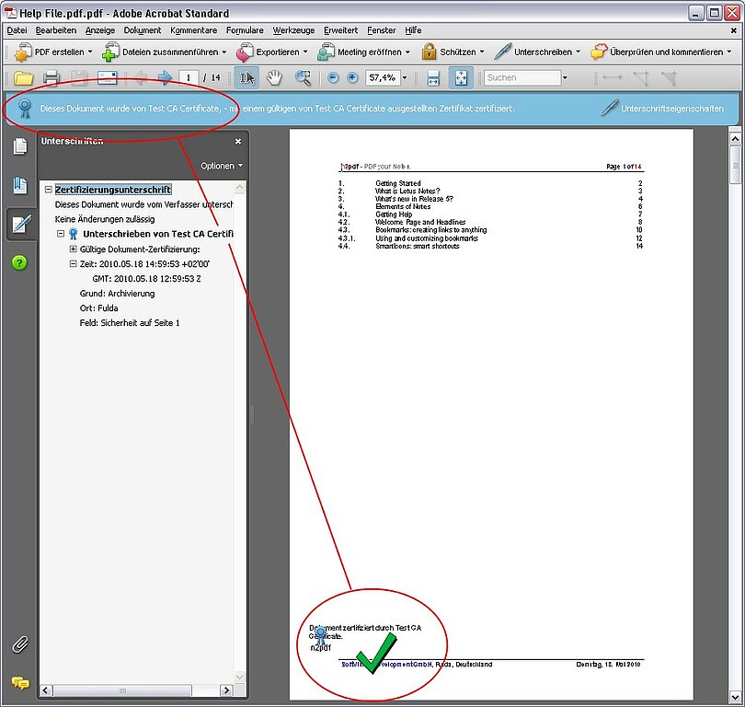Click the zoom out minus button
The width and height of the screenshot is (745, 707).
coord(333,77)
